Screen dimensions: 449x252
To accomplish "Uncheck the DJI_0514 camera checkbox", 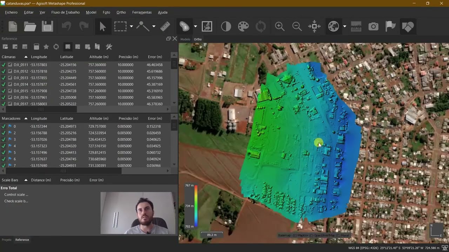I will coord(4,84).
